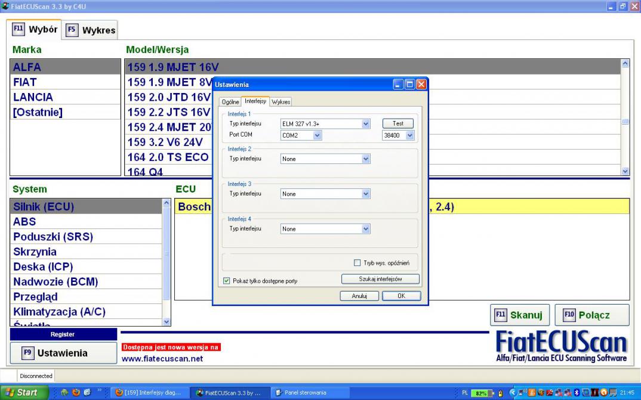Click the Test button
The width and height of the screenshot is (641, 400).
(x=397, y=123)
